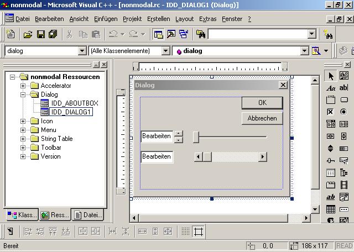Select the Rich Edit underlined 'ab' tool

coord(331,197)
